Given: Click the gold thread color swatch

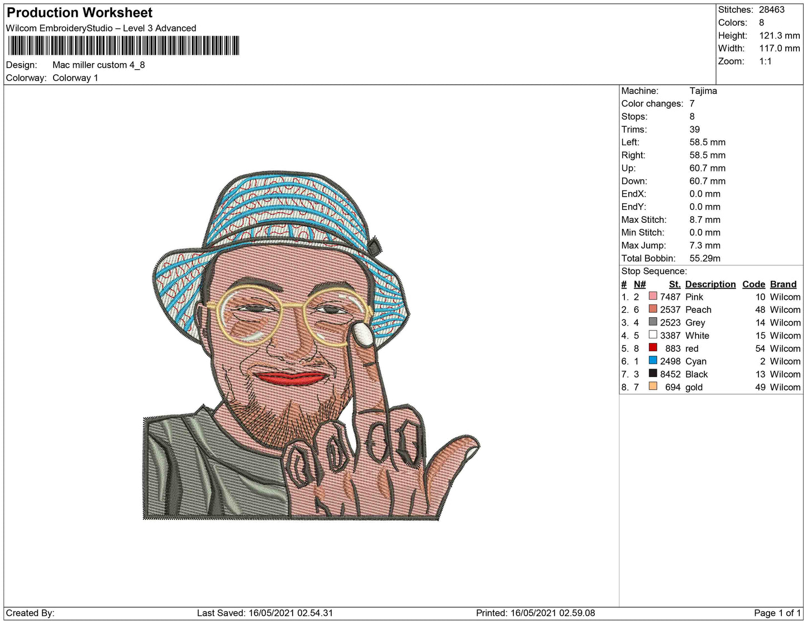Looking at the screenshot, I should pos(653,386).
